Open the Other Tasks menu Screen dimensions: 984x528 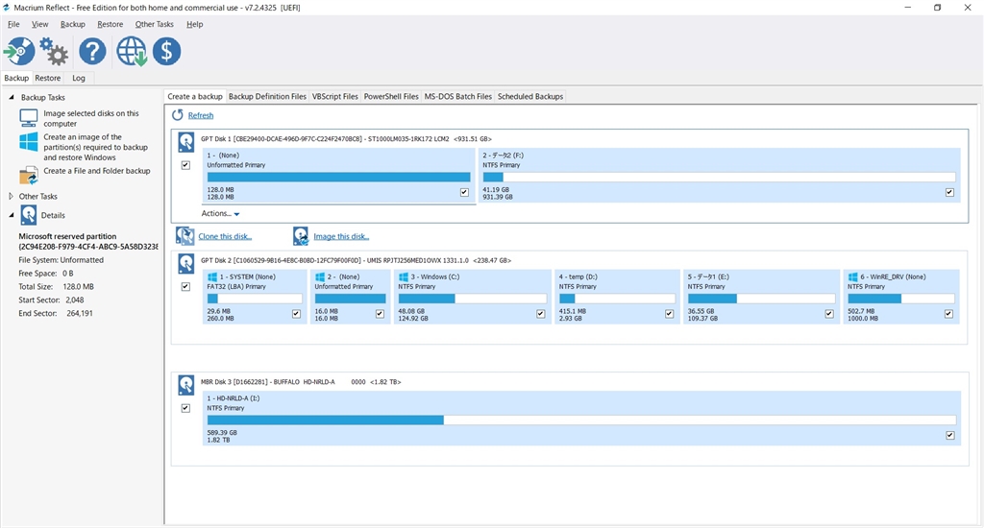tap(155, 24)
